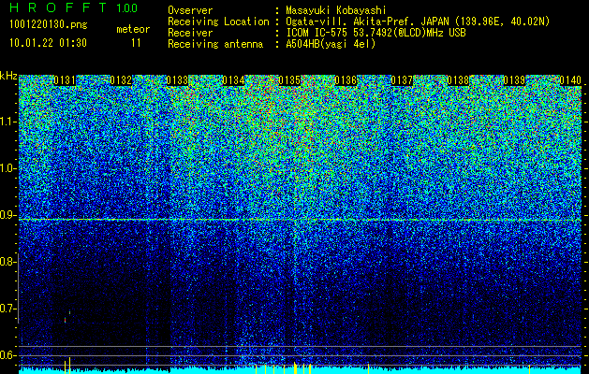Click the 0138 time marker
589x374 pixels.
click(x=458, y=80)
